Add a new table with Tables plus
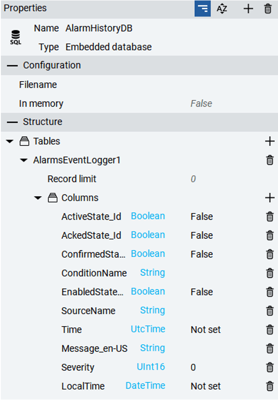Image resolution: width=278 pixels, height=400 pixels. click(x=269, y=141)
